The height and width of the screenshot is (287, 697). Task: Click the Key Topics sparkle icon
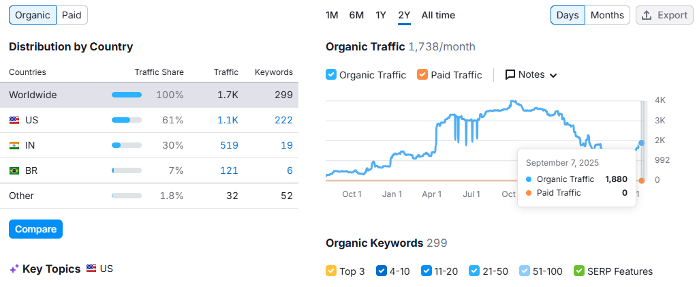click(14, 269)
